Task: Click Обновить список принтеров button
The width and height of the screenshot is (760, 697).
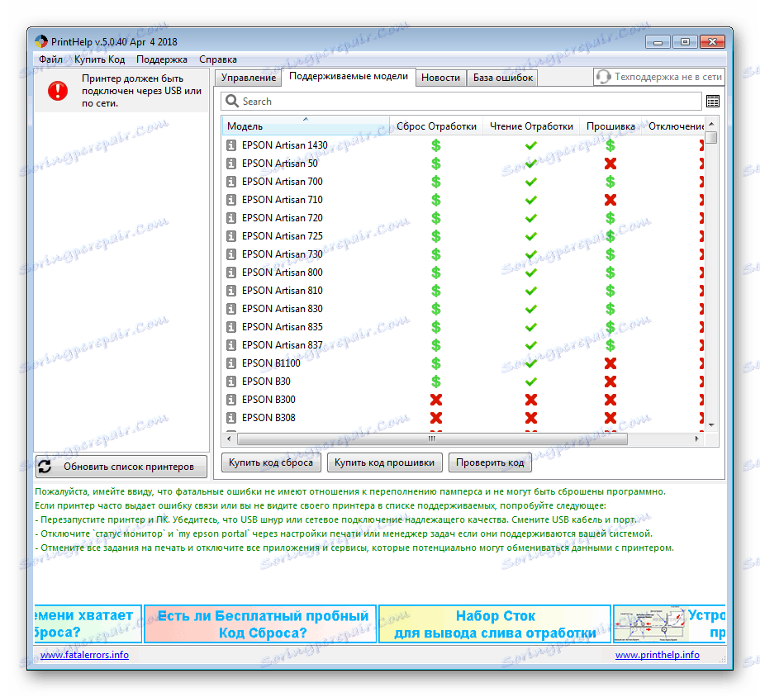Action: click(121, 467)
